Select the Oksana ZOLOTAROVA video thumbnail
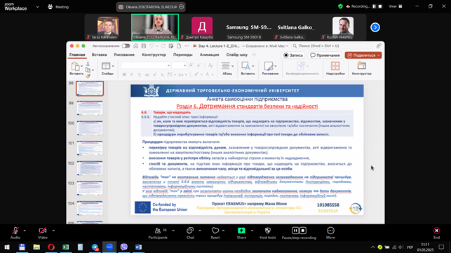 (155, 27)
